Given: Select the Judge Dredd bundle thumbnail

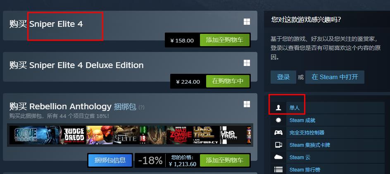Looking at the screenshot, I should coord(74,135).
